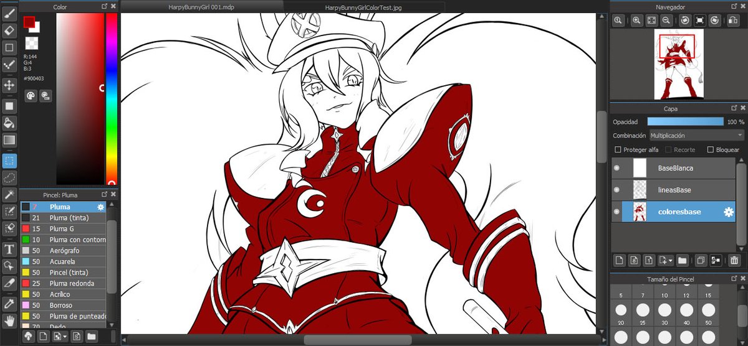Image resolution: width=748 pixels, height=346 pixels.
Task: Duplicate the current layer
Action: 701,261
